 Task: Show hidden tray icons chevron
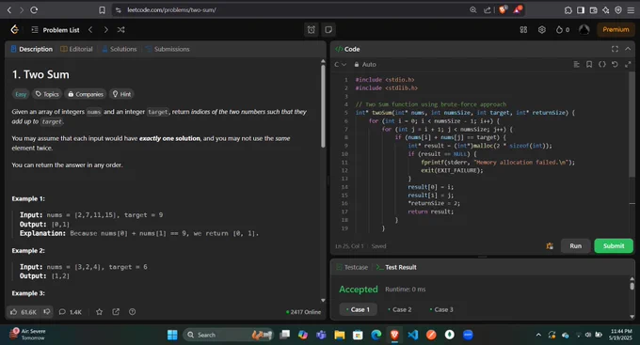click(538, 335)
